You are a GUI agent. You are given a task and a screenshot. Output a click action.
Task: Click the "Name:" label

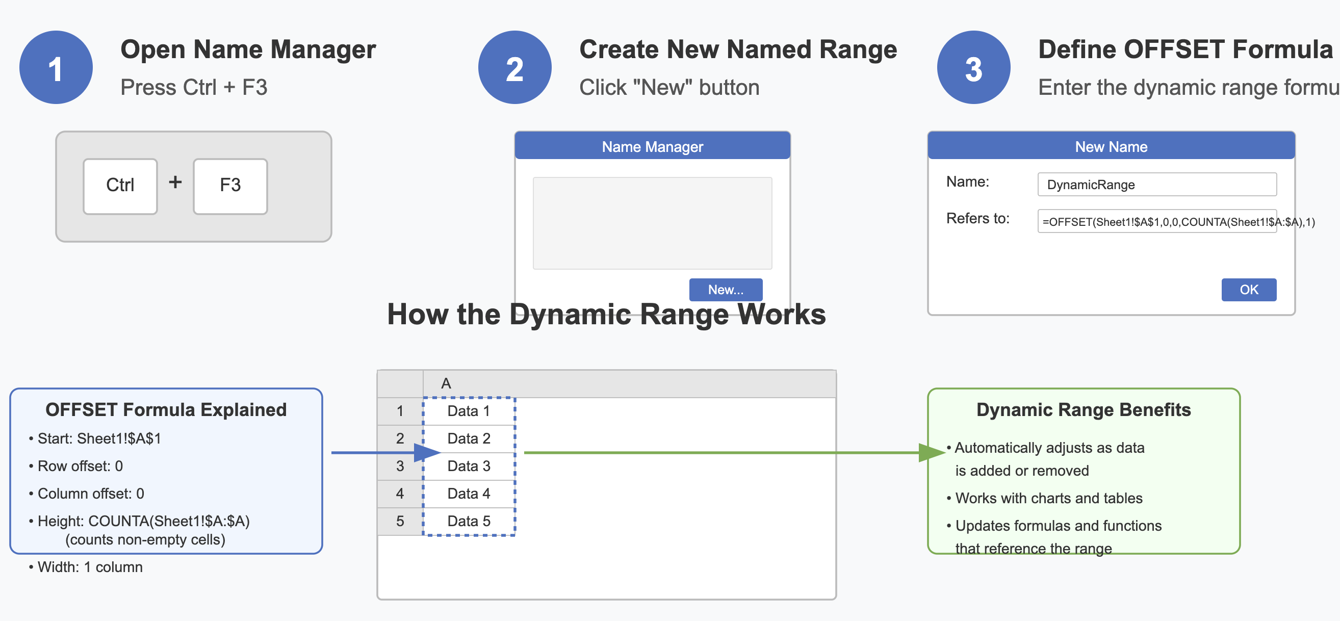(968, 182)
